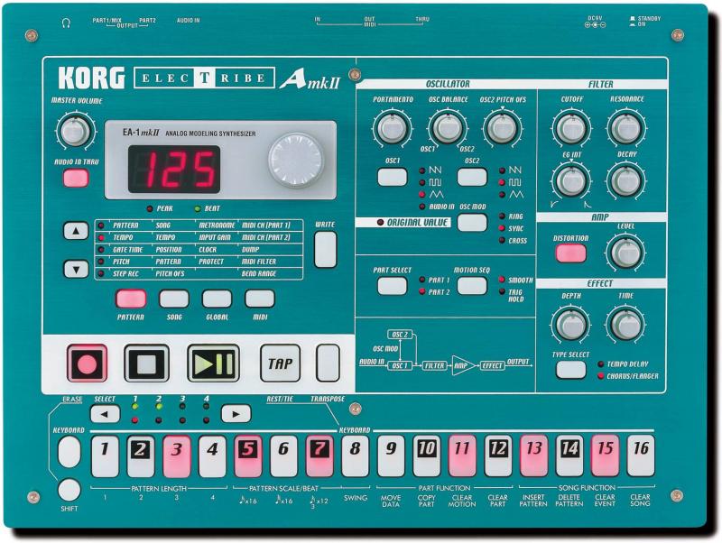
Task: Switch to Pattern mode
Action: click(131, 299)
